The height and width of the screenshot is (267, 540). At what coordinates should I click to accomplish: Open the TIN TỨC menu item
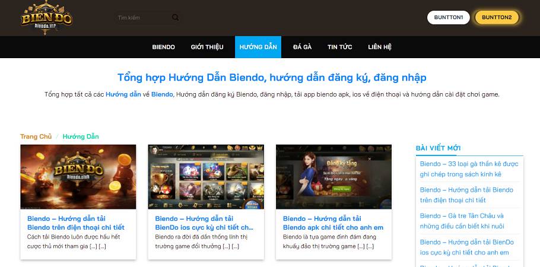point(339,47)
